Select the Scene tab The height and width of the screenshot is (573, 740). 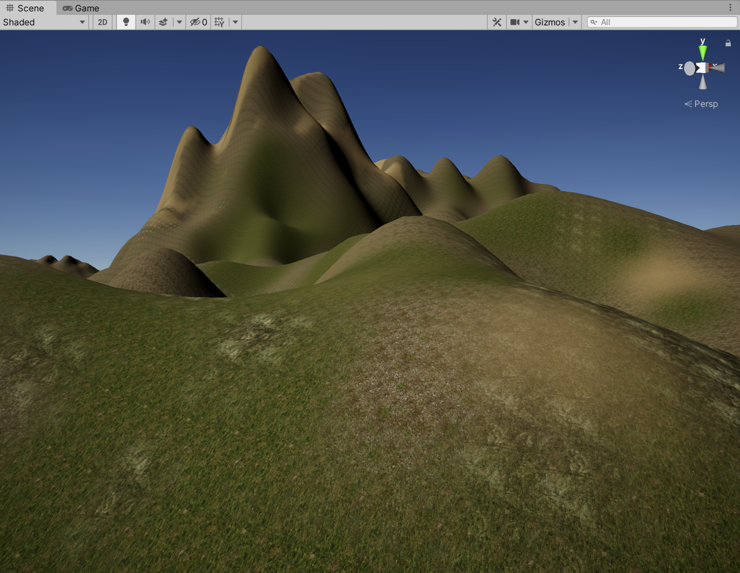(26, 8)
